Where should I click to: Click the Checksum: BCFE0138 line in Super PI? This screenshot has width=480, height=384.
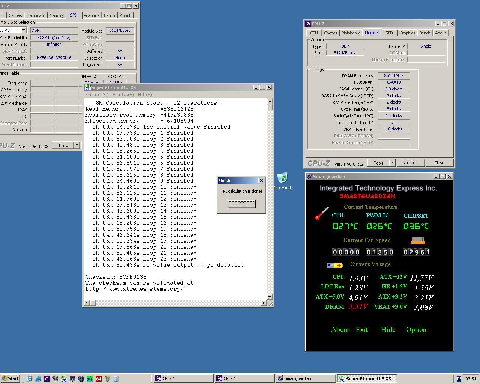116,277
